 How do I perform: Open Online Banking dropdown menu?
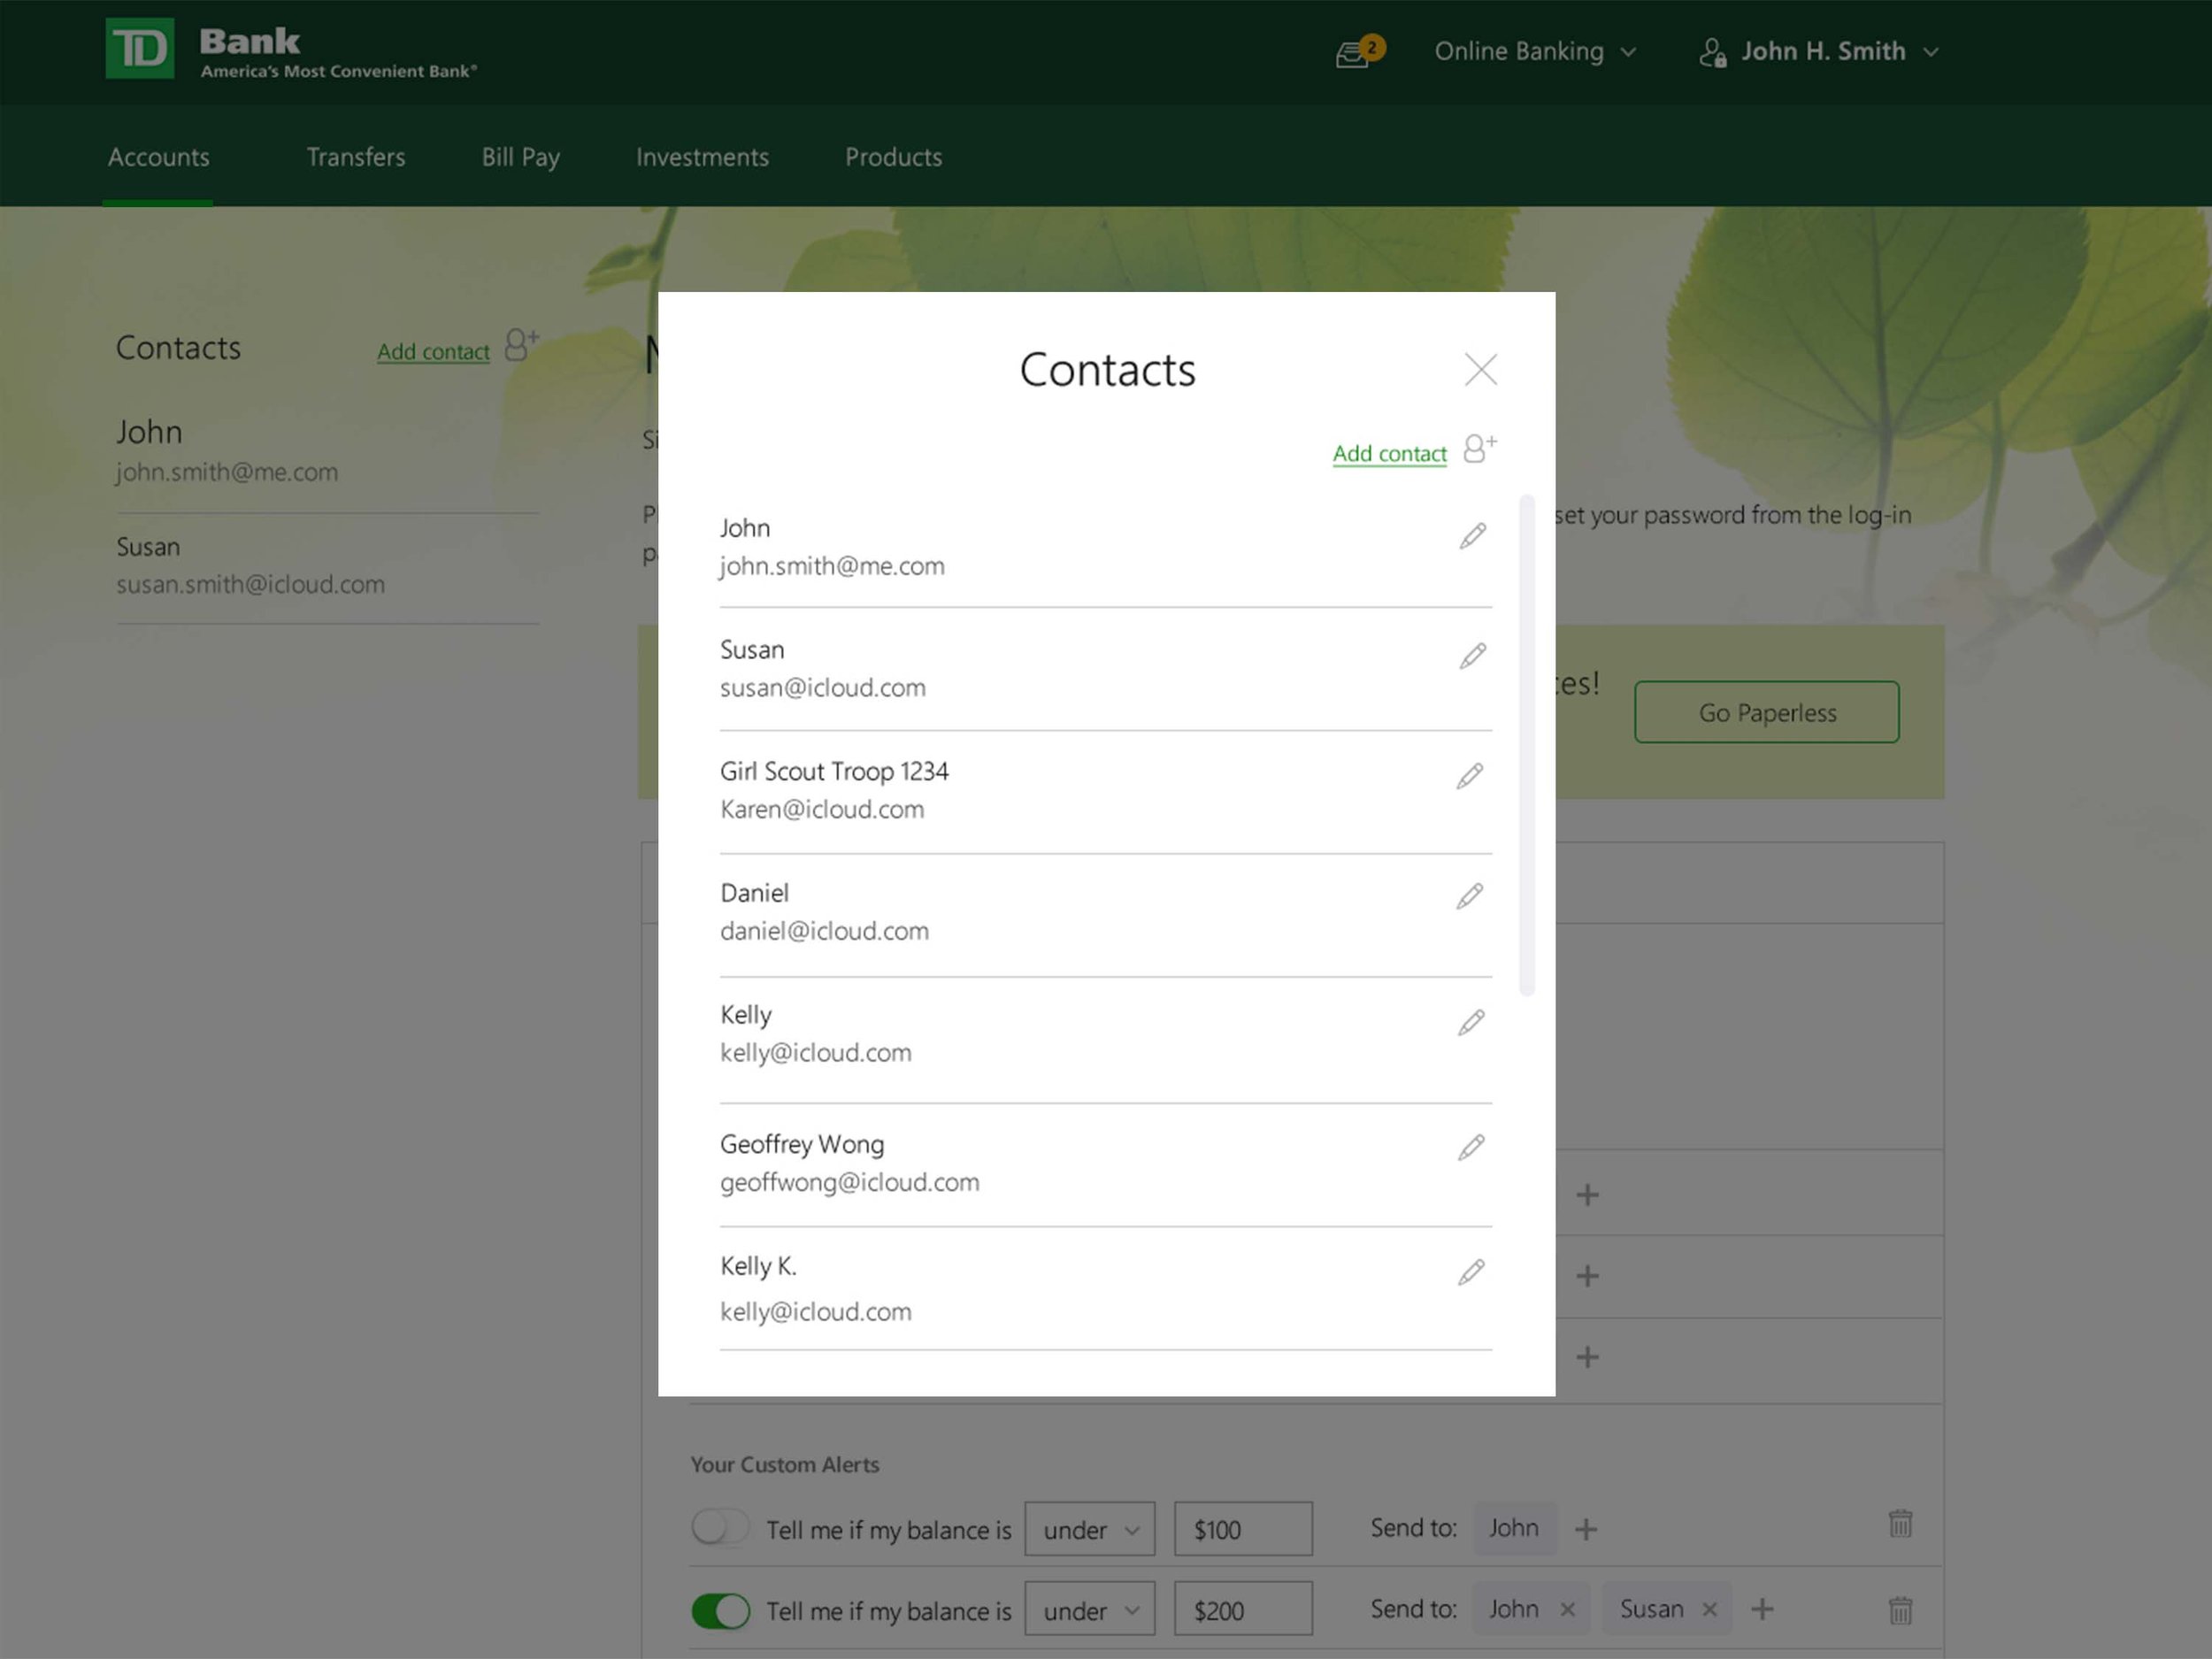(1535, 51)
